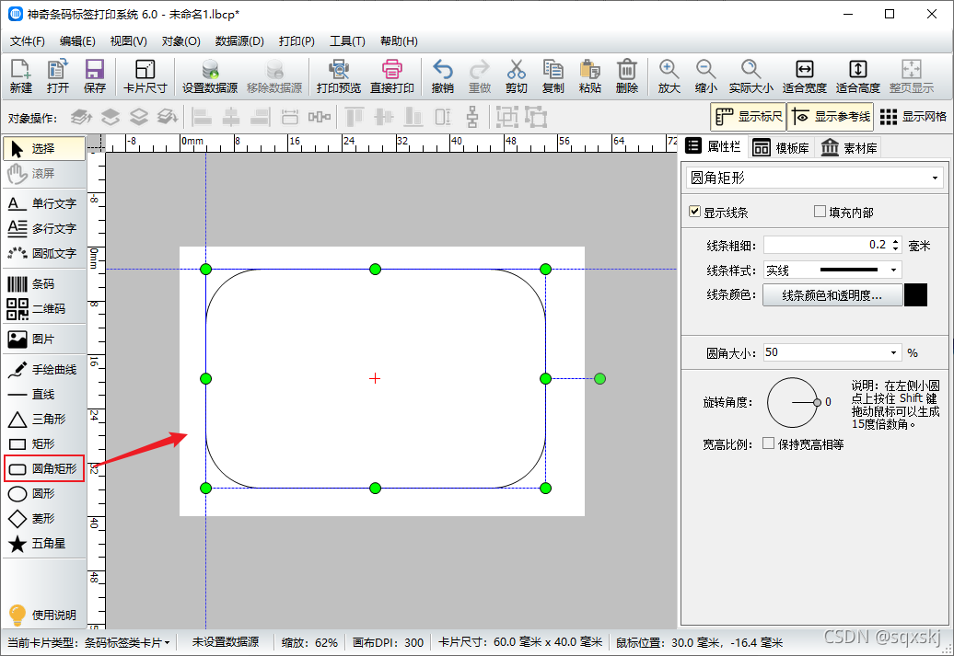Enable the 填充内部 fill checkbox

pos(820,212)
